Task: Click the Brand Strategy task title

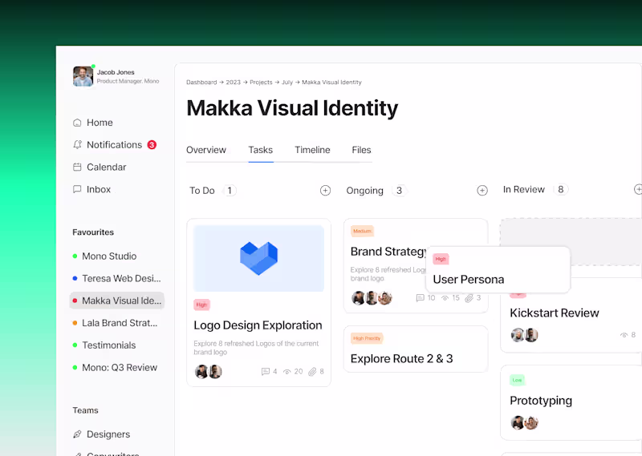Action: (x=388, y=252)
